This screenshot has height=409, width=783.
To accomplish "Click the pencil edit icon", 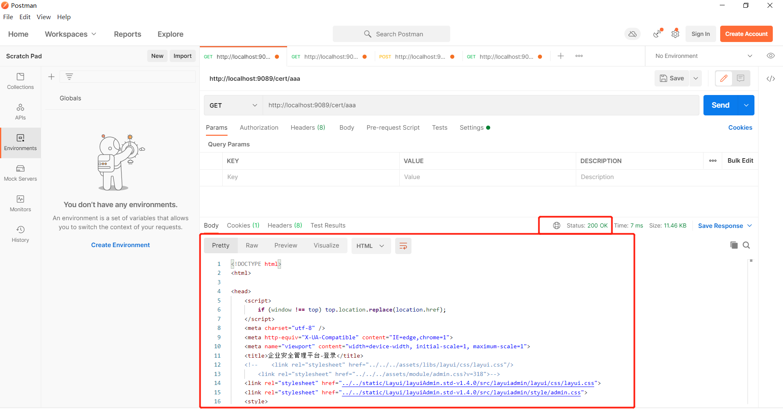I will click(x=724, y=78).
